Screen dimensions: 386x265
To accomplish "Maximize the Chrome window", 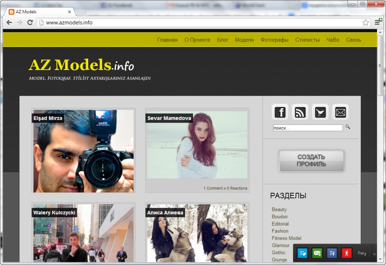I will point(362,4).
